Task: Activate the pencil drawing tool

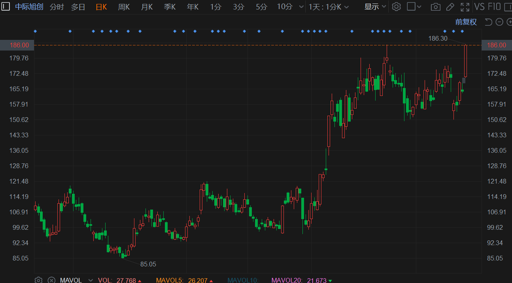Action: 450,7
